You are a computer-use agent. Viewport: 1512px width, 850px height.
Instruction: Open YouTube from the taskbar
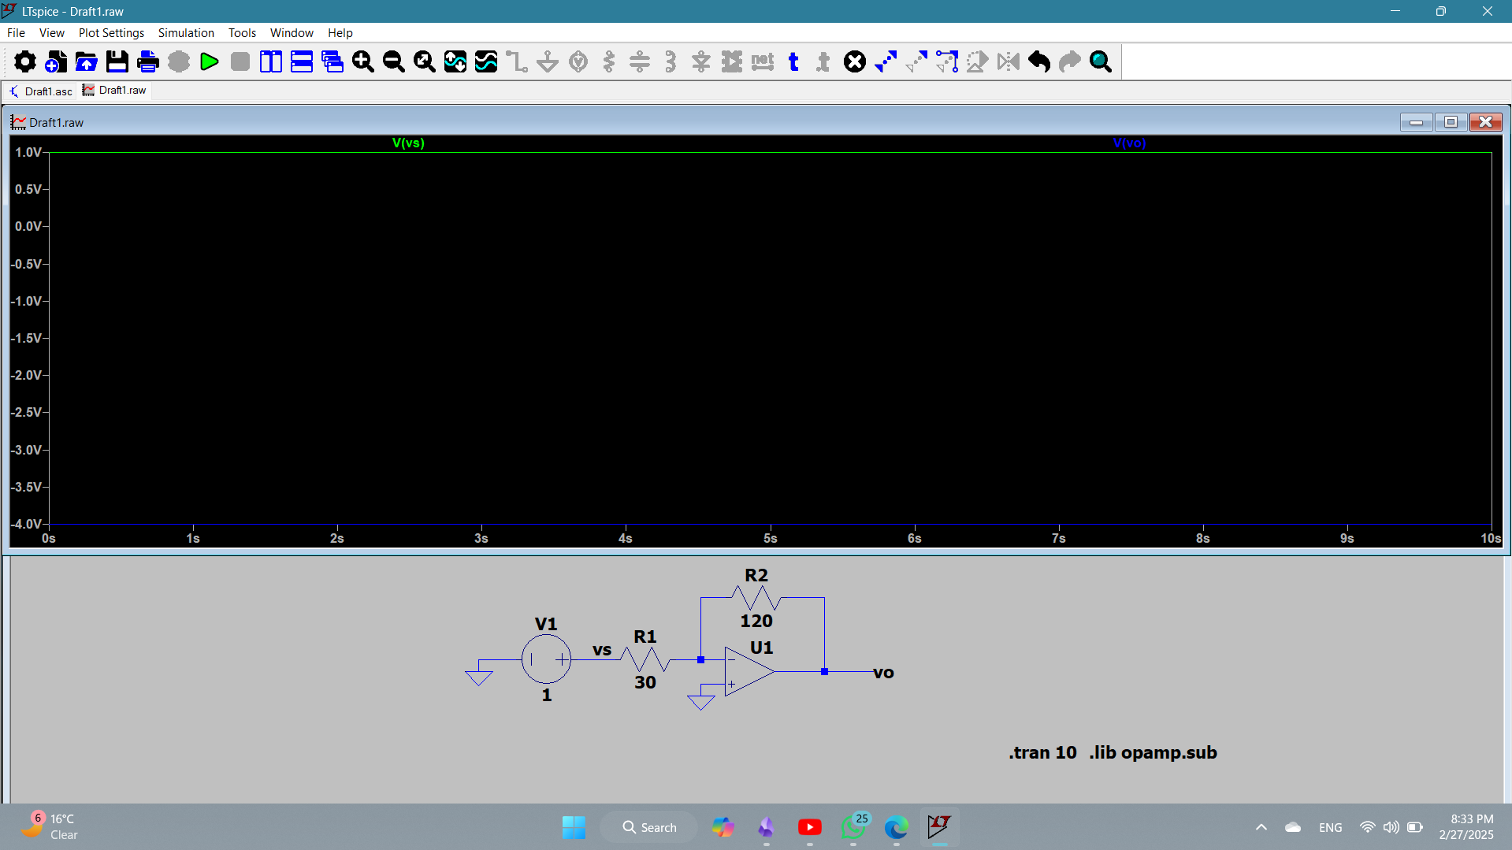[x=809, y=827]
